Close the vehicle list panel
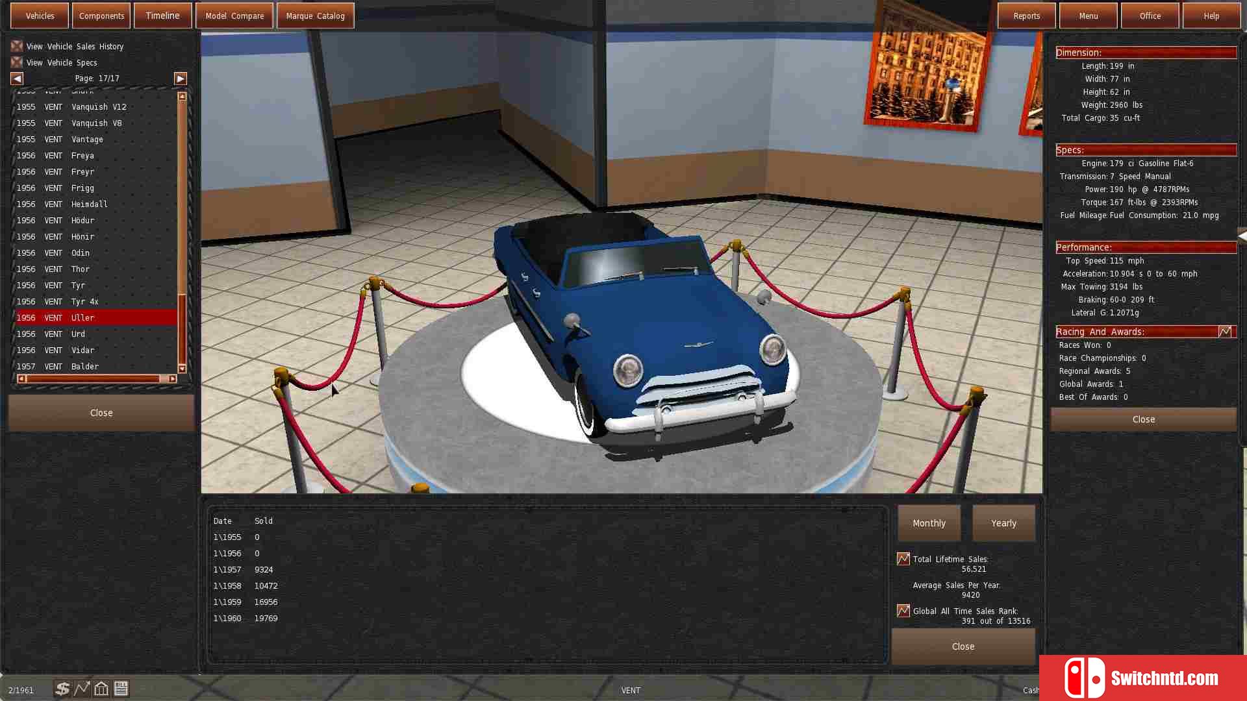The width and height of the screenshot is (1247, 701). [101, 413]
